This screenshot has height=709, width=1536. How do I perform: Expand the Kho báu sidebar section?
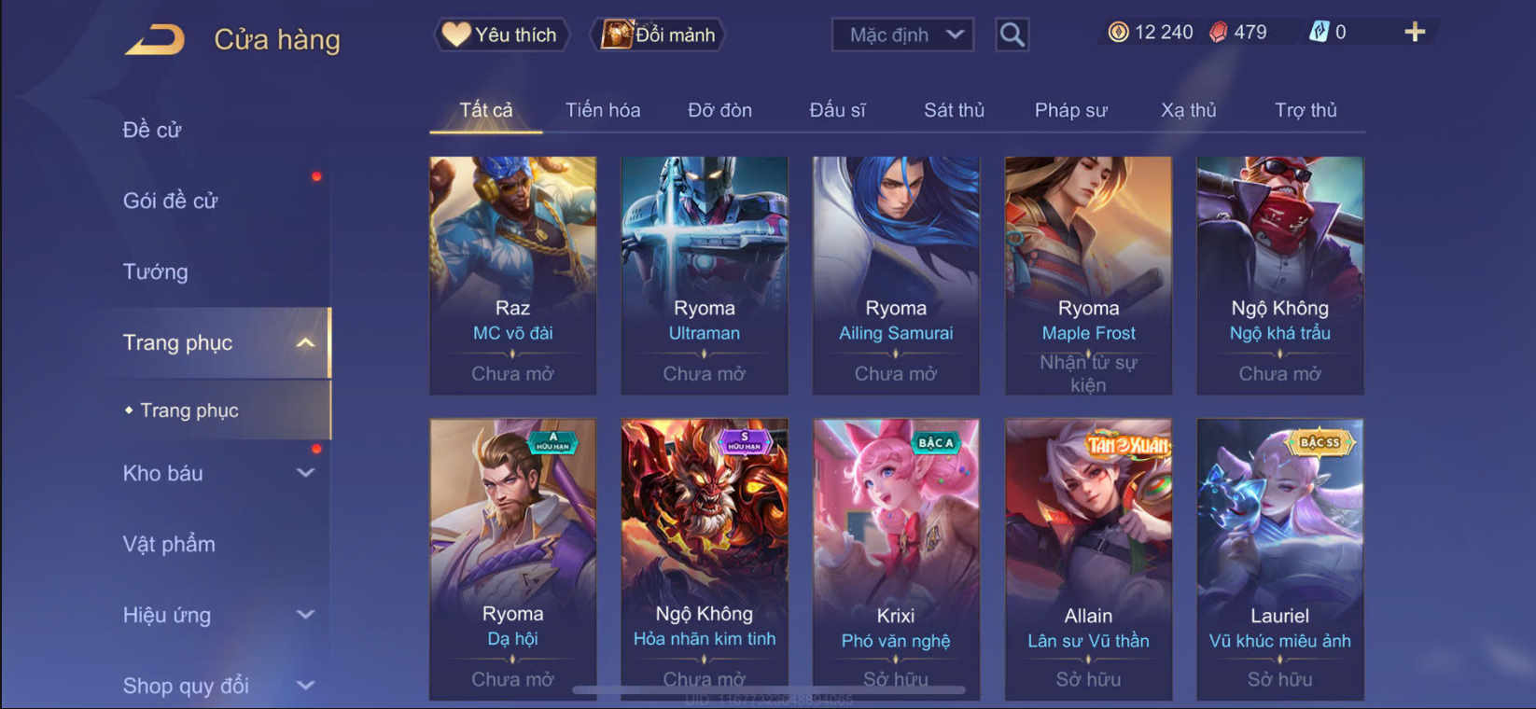[x=305, y=473]
